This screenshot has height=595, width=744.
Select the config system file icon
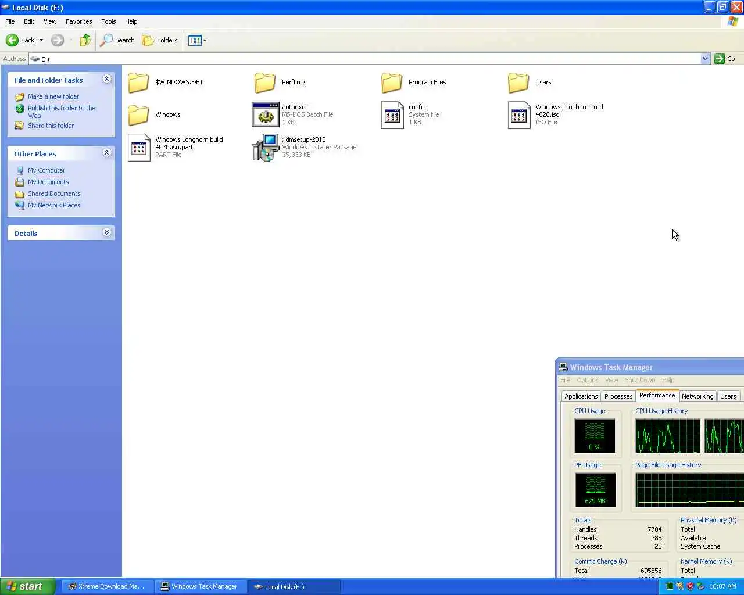click(x=392, y=115)
